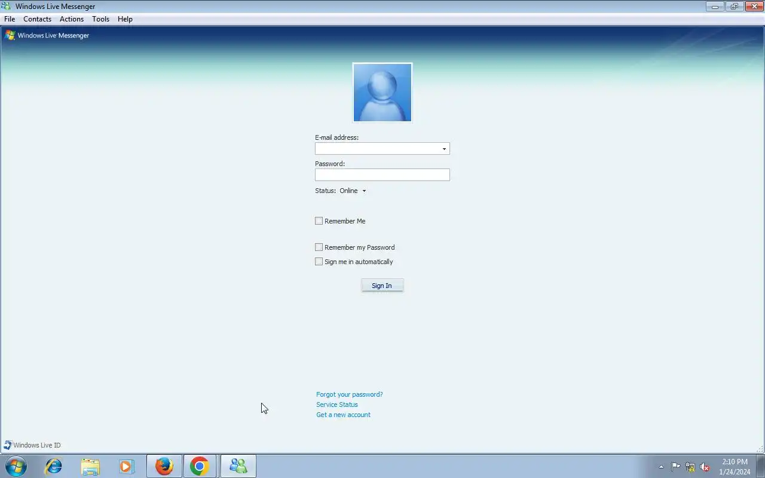
Task: Focus the Password input field
Action: coord(382,174)
